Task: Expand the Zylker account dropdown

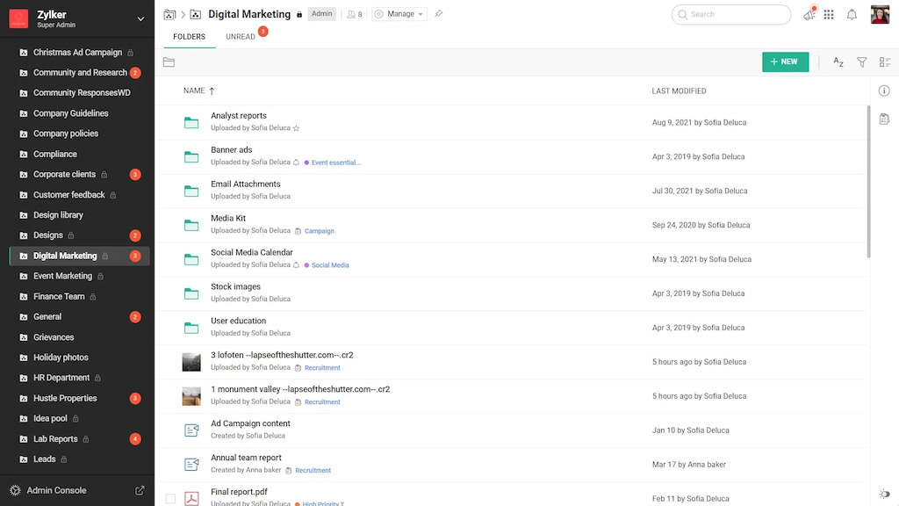Action: [140, 18]
